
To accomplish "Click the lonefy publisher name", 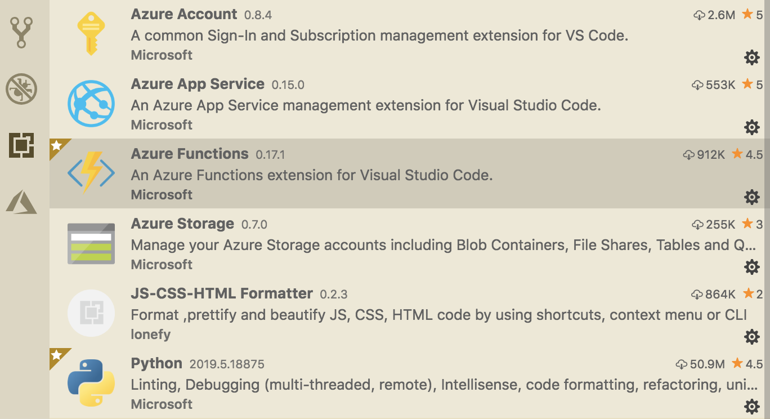I will [x=151, y=334].
